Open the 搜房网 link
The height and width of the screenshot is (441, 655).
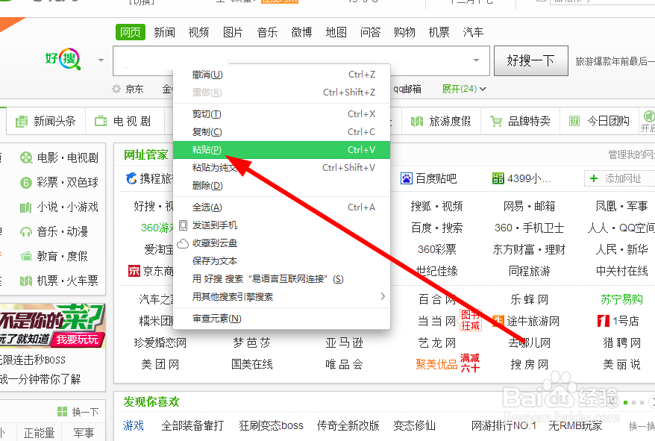529,364
